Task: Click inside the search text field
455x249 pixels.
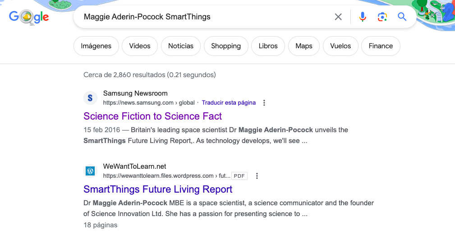Action: click(203, 17)
